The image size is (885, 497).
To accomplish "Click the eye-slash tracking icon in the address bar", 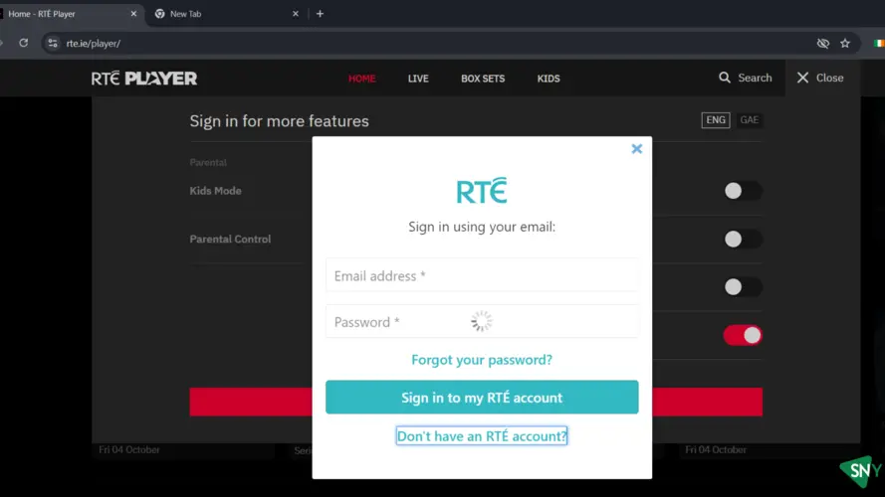I will click(x=823, y=44).
